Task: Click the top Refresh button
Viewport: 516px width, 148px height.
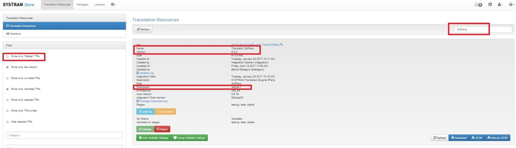Action: [x=143, y=29]
